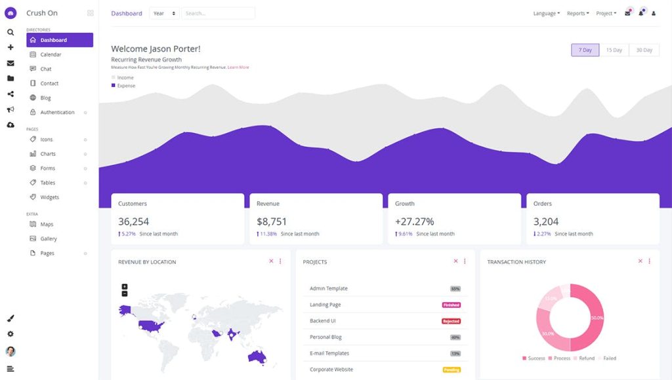The image size is (672, 380).
Task: Expand the Charts sidebar section
Action: click(x=49, y=153)
